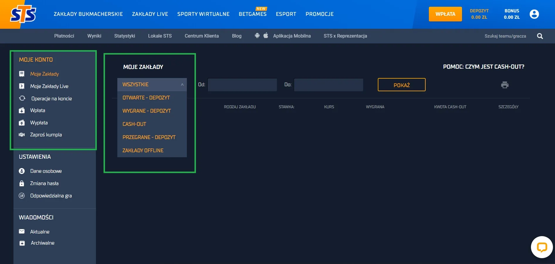Open Dane osobowe settings
The image size is (555, 264).
[46, 171]
